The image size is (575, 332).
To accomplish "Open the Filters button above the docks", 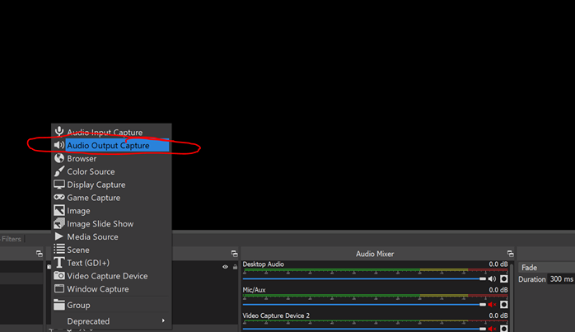I will point(12,239).
